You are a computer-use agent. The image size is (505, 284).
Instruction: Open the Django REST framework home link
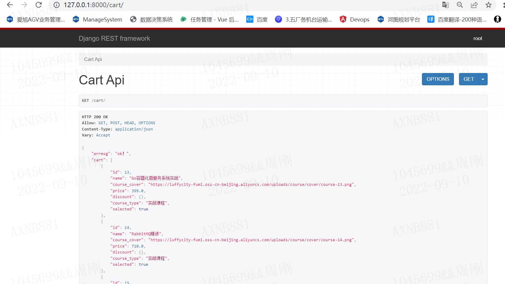tap(114, 38)
